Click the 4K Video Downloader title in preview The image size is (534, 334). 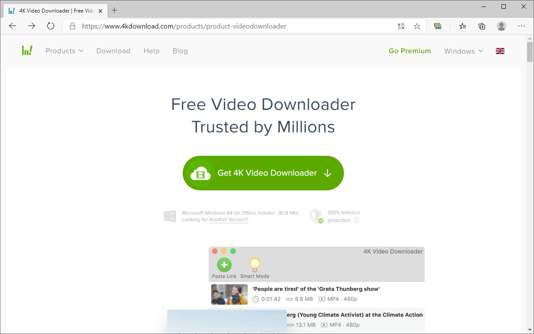tap(393, 251)
